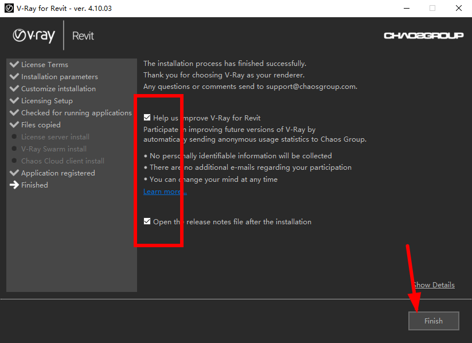This screenshot has height=343, width=472.
Task: Select Checked for running applications step
Action: 76,113
